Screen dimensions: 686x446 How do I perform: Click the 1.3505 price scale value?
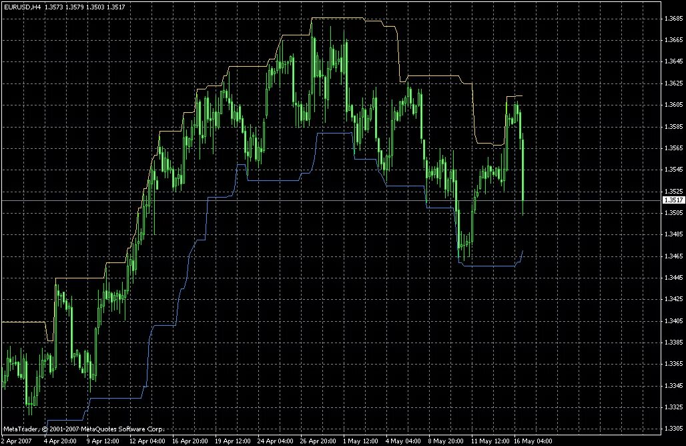click(673, 213)
